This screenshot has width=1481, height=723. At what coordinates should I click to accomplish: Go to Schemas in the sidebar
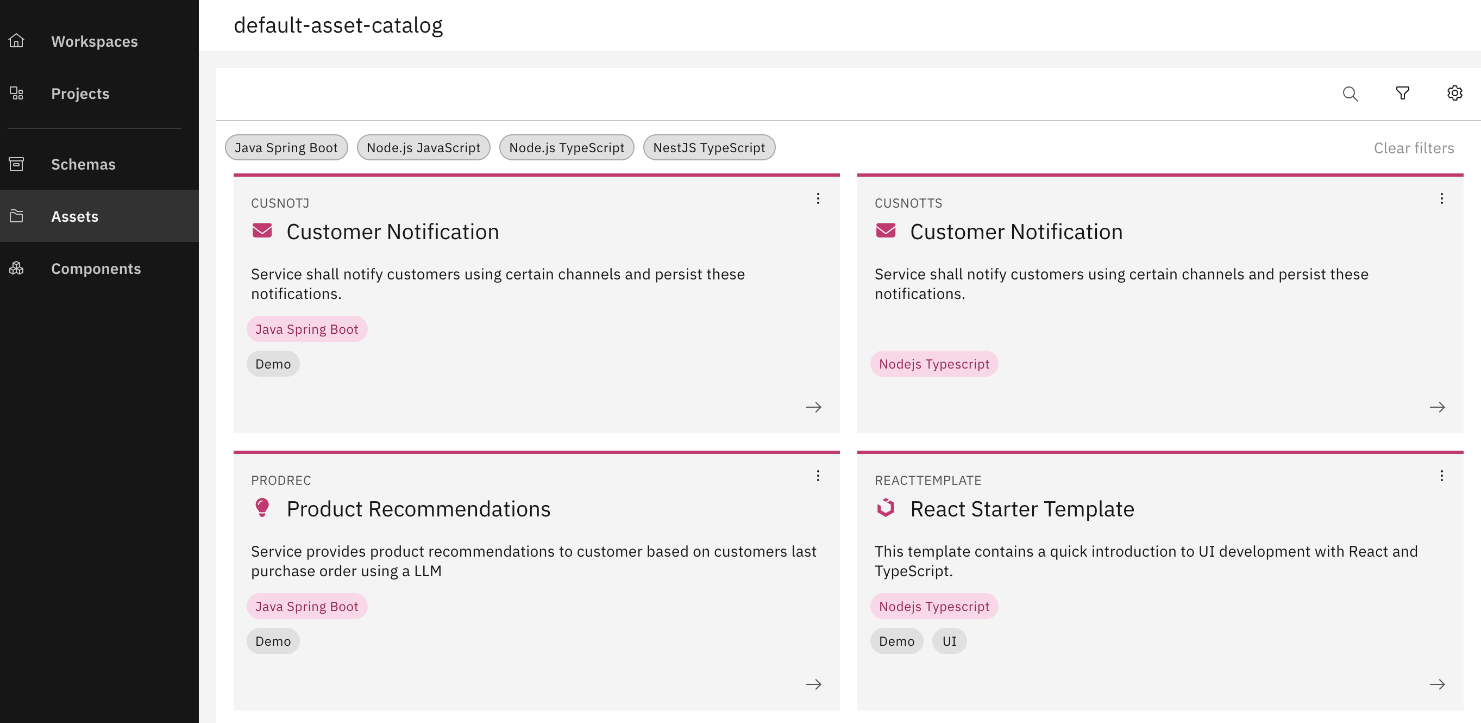click(83, 164)
